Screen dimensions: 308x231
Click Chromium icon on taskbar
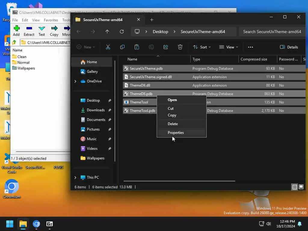click(36, 224)
